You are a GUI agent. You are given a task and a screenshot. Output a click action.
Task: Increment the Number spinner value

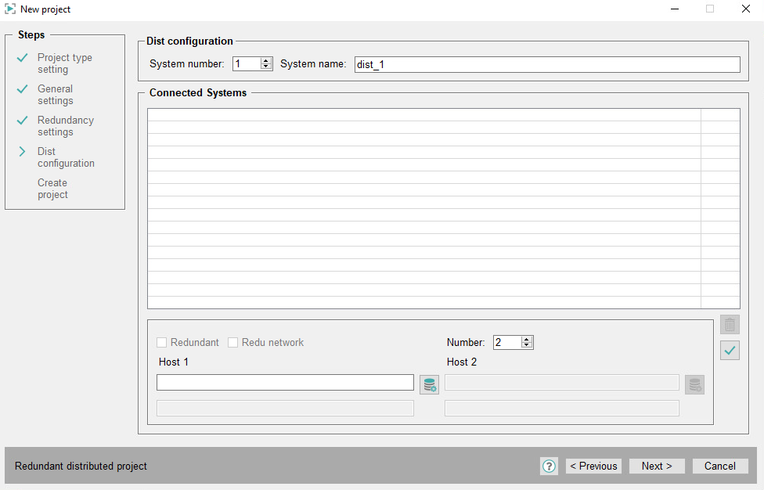pyautogui.click(x=527, y=340)
